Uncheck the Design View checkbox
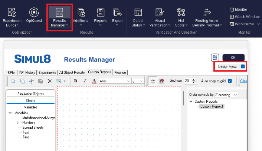 tap(243, 66)
